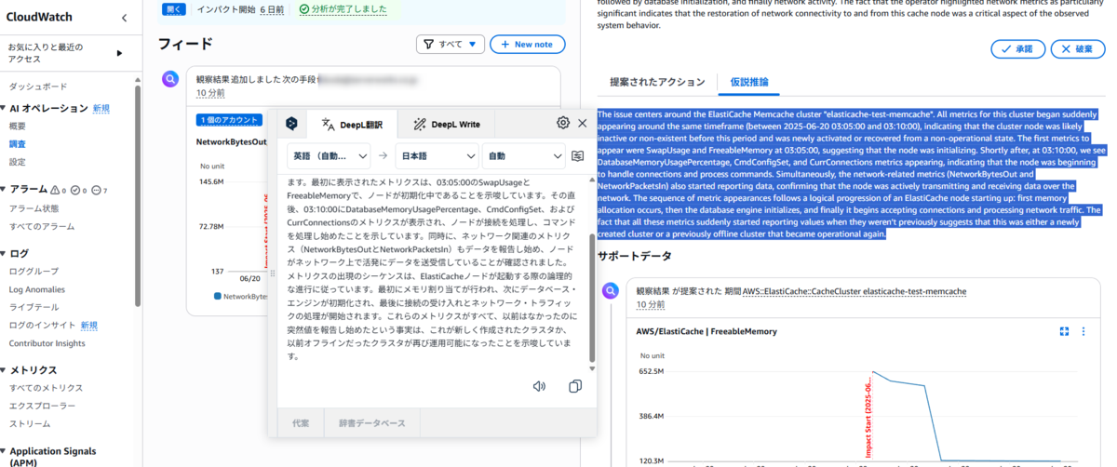This screenshot has height=467, width=1117.
Task: Open ライブテール in the sidebar
Action: tap(34, 307)
